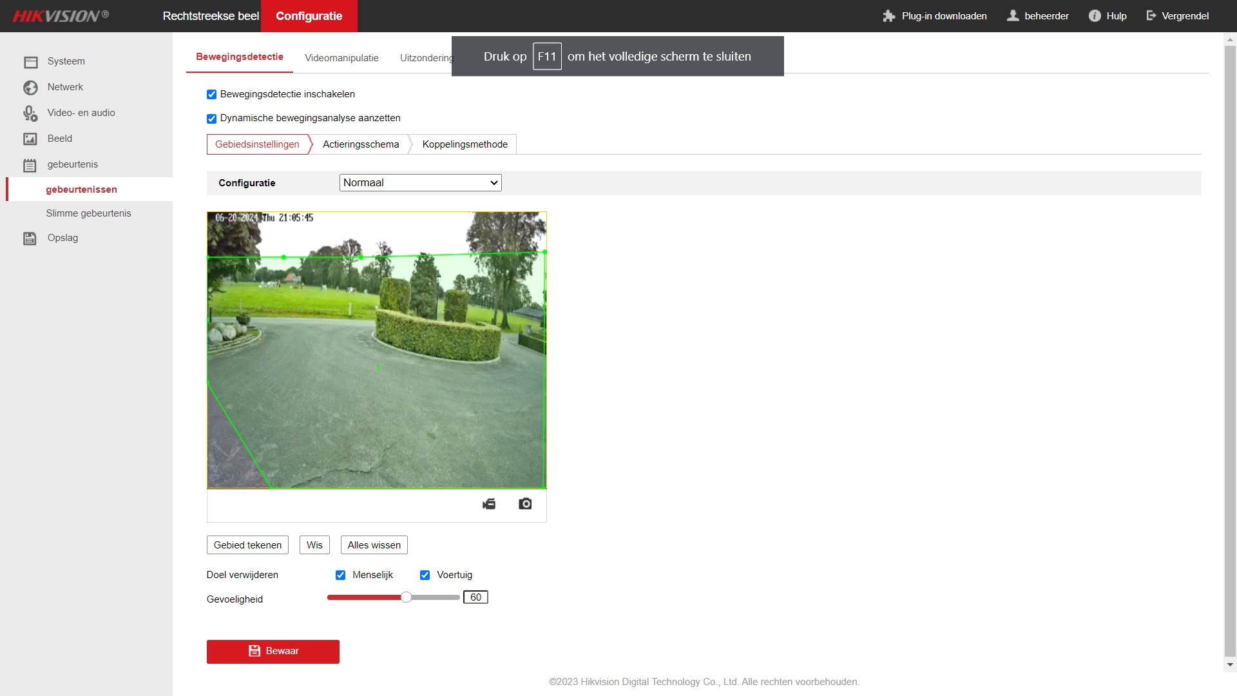Image resolution: width=1237 pixels, height=696 pixels.
Task: Click the Systeem sidebar icon
Action: coord(30,62)
